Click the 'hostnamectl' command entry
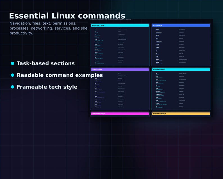The image size is (223, 179). tap(159, 32)
